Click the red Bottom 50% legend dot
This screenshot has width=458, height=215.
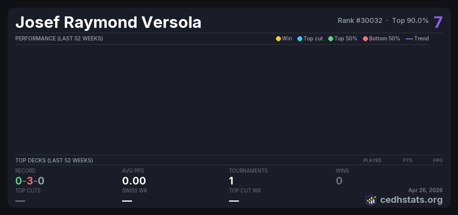[365, 39]
